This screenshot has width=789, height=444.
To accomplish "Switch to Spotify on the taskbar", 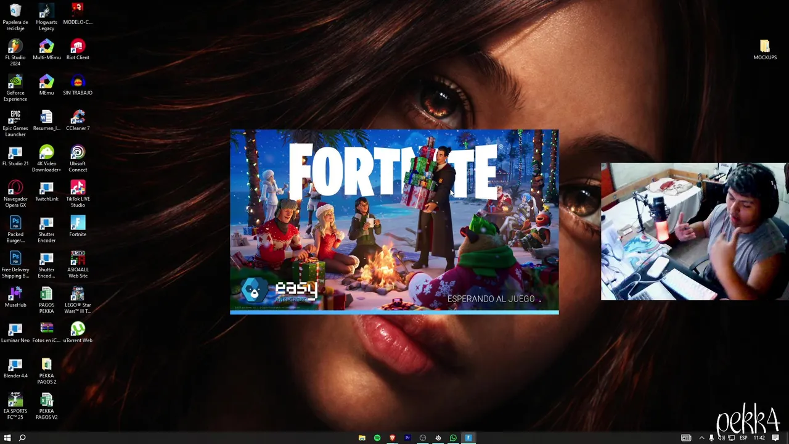I will point(377,438).
